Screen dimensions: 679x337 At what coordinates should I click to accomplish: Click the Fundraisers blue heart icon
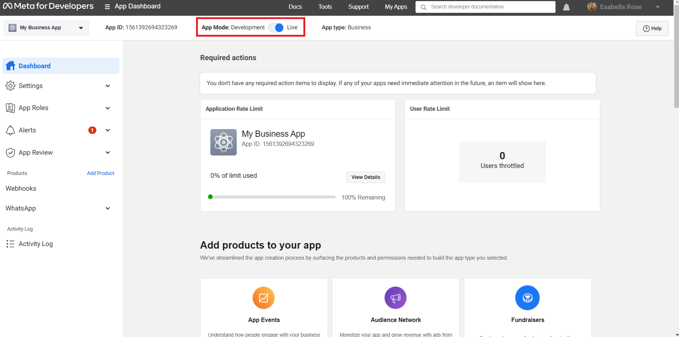[527, 298]
